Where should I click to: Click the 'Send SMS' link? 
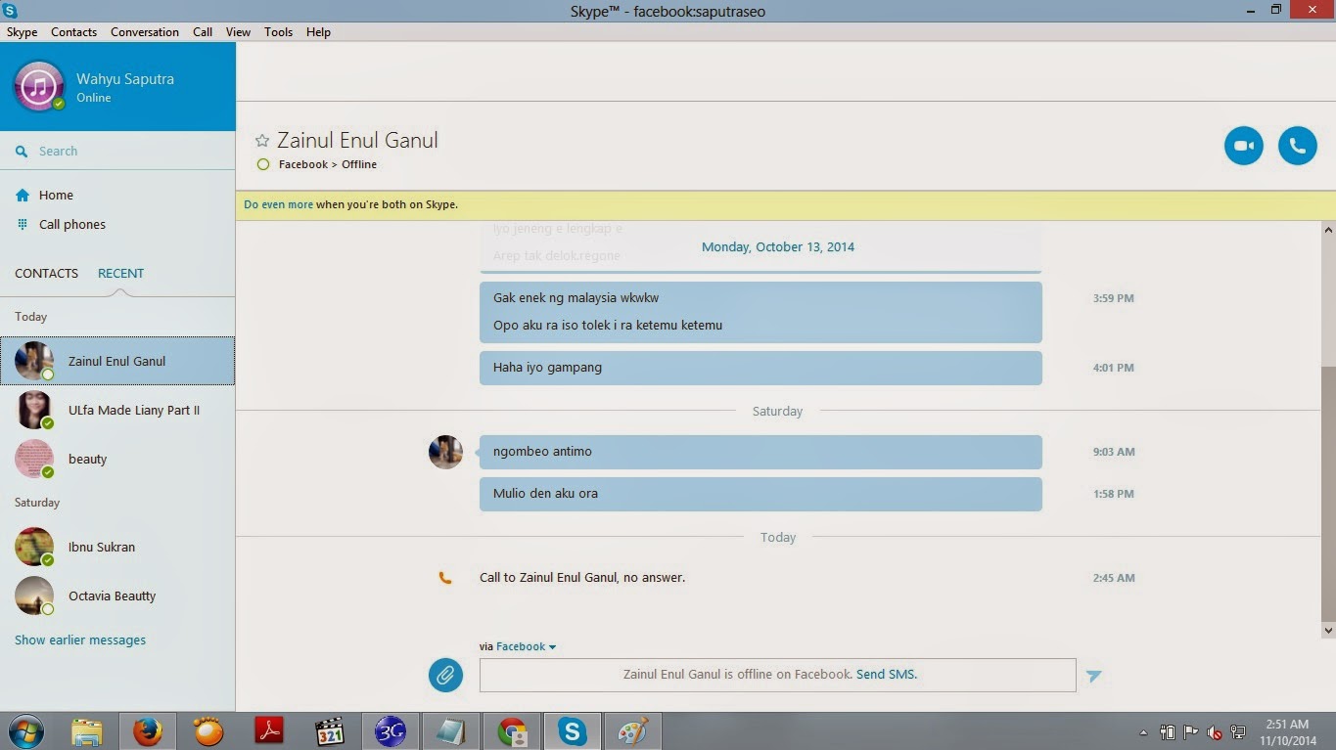(886, 675)
